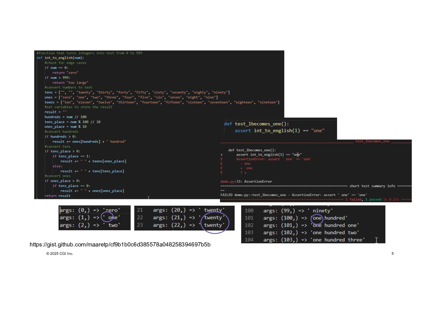Click output line 21 'args: (20,)'
The width and height of the screenshot is (440, 311).
click(x=181, y=210)
